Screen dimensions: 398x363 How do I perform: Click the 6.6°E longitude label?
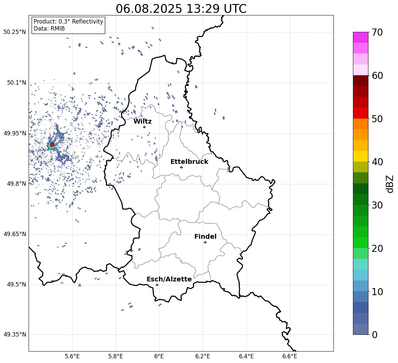(290, 357)
